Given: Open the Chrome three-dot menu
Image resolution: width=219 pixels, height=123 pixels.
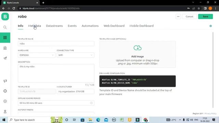Looking at the screenshot, I should (x=216, y=8).
